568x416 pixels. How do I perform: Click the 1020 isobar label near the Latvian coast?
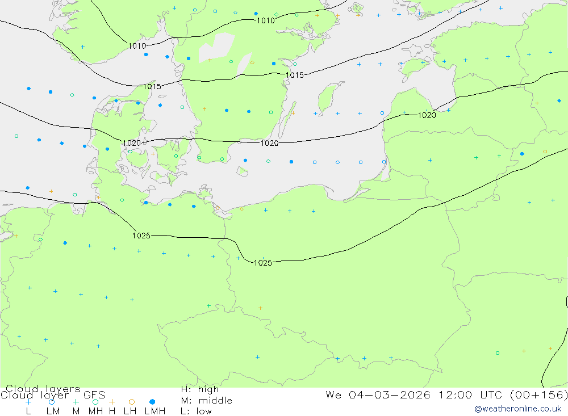pos(427,116)
